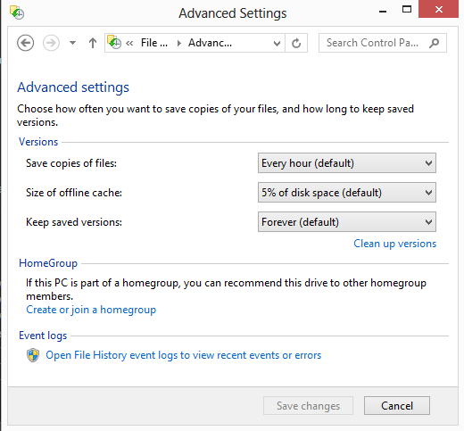Focus the Search Control Panel field

coord(383,43)
